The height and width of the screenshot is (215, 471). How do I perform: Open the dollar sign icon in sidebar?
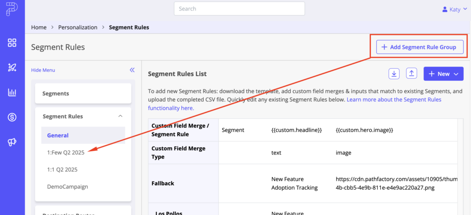tap(12, 117)
